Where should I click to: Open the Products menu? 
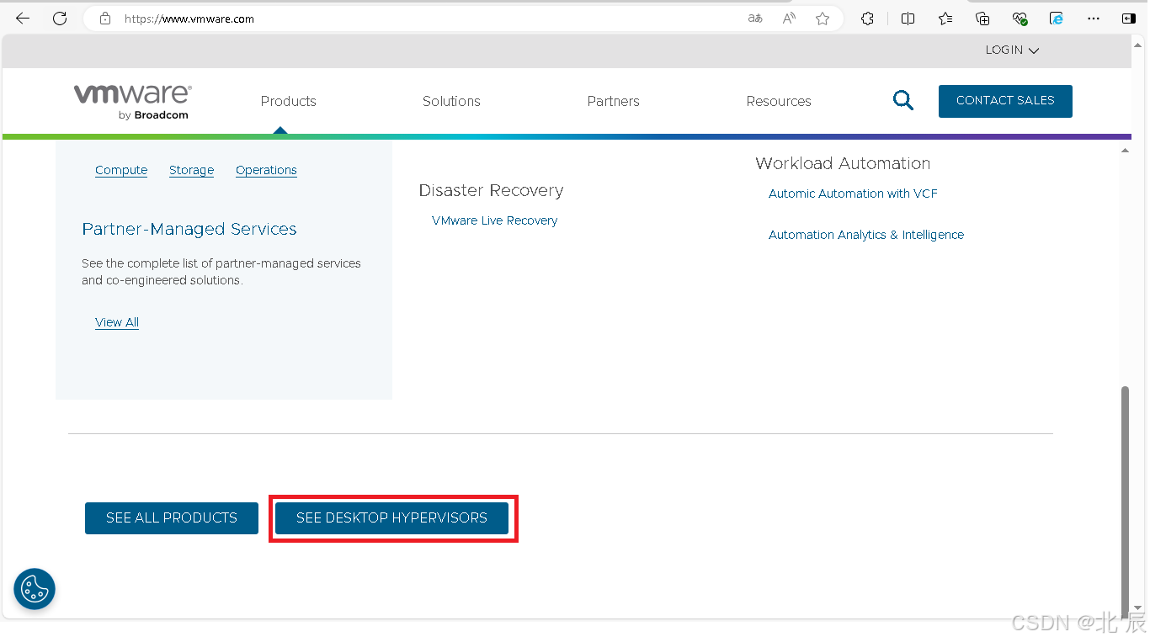pos(289,101)
